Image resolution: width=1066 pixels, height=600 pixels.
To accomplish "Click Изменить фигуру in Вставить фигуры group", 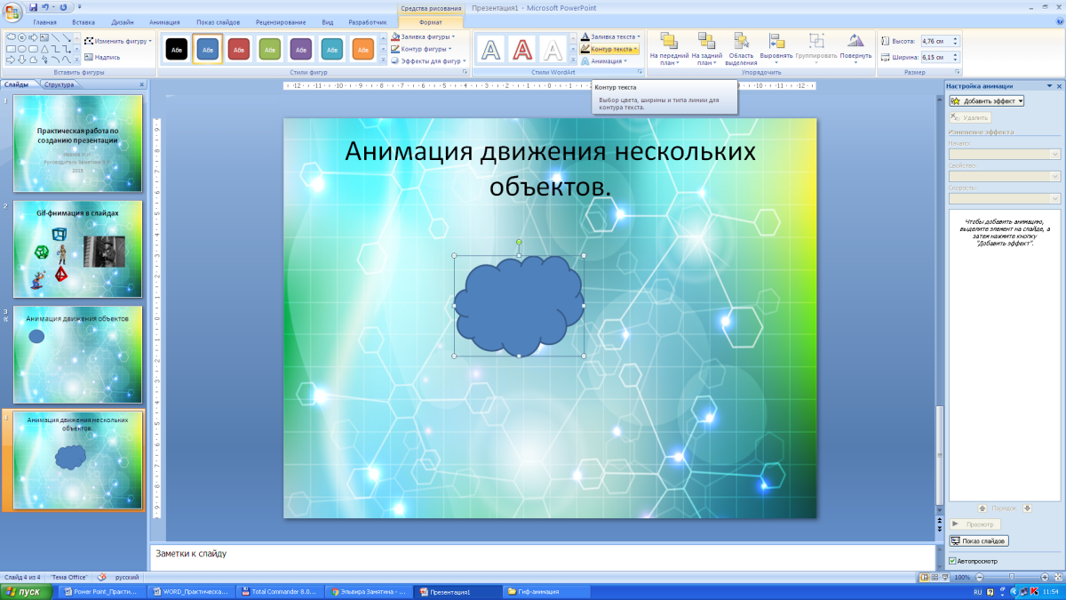I will pos(117,41).
